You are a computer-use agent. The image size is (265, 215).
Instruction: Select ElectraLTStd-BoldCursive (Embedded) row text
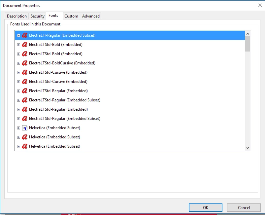(62, 63)
